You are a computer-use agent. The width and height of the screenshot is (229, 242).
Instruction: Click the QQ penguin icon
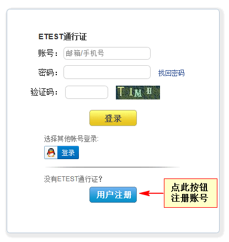coord(51,152)
